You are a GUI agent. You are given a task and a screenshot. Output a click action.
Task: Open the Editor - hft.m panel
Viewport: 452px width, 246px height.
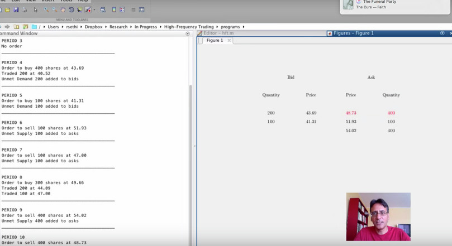[x=218, y=33]
